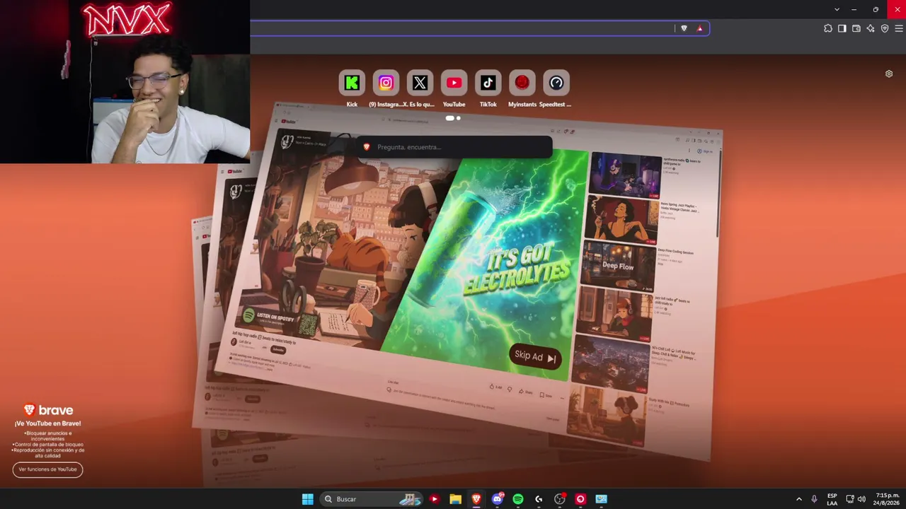Open the red circle app in taskbar
This screenshot has width=906, height=509.
click(580, 499)
